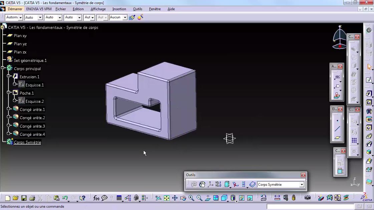Zoom in on the view
374x210 pixels.
(x=191, y=198)
